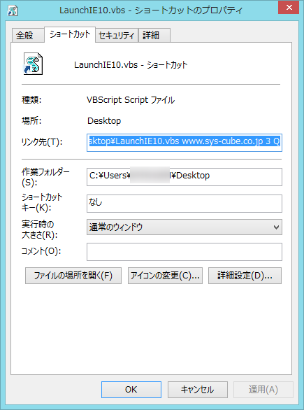This screenshot has height=410, width=304.
Task: Click the ショートカットキー field showing なし
Action: click(x=184, y=204)
